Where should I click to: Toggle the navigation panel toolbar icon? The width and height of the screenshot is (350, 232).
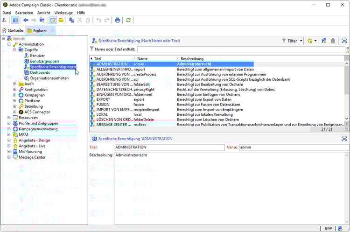pos(15,21)
